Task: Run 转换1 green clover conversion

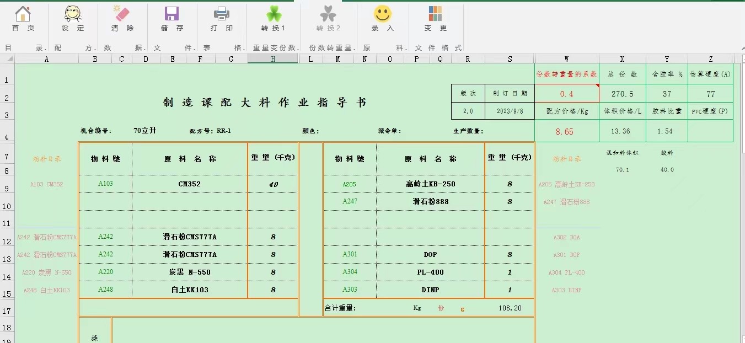Action: 274,14
